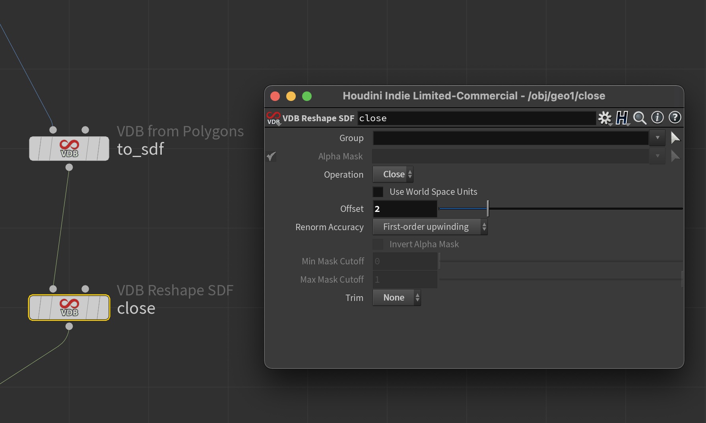Click the Max Mask Cutoff value field
Image resolution: width=706 pixels, height=423 pixels.
click(405, 279)
